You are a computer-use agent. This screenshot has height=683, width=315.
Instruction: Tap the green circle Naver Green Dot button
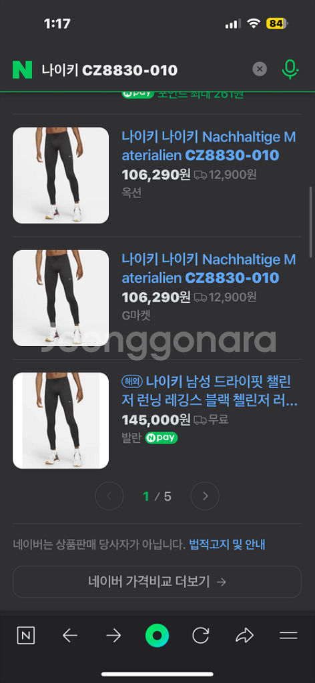[x=157, y=636]
